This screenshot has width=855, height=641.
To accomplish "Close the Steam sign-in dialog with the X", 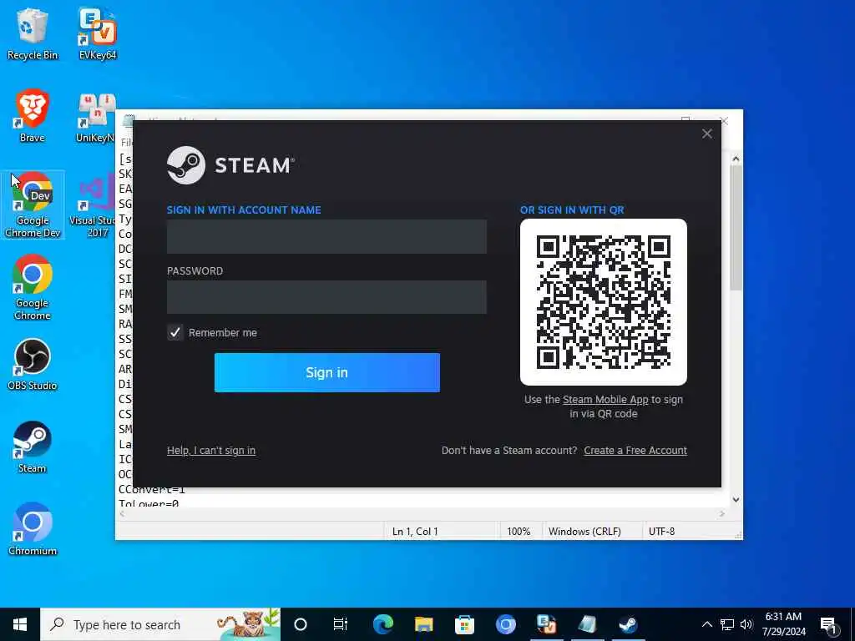I will tap(706, 134).
